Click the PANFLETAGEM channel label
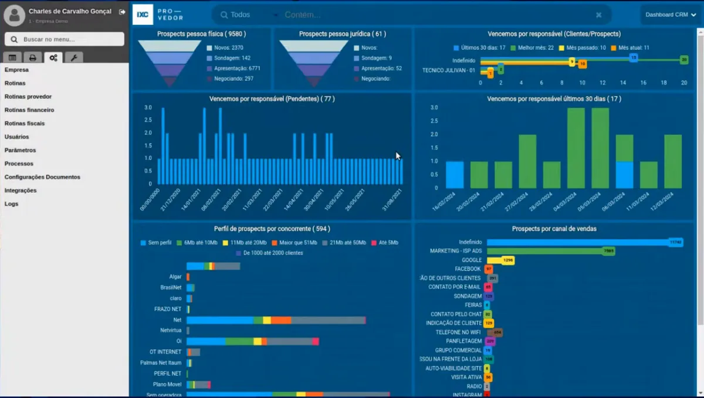The width and height of the screenshot is (704, 398). pyautogui.click(x=464, y=341)
